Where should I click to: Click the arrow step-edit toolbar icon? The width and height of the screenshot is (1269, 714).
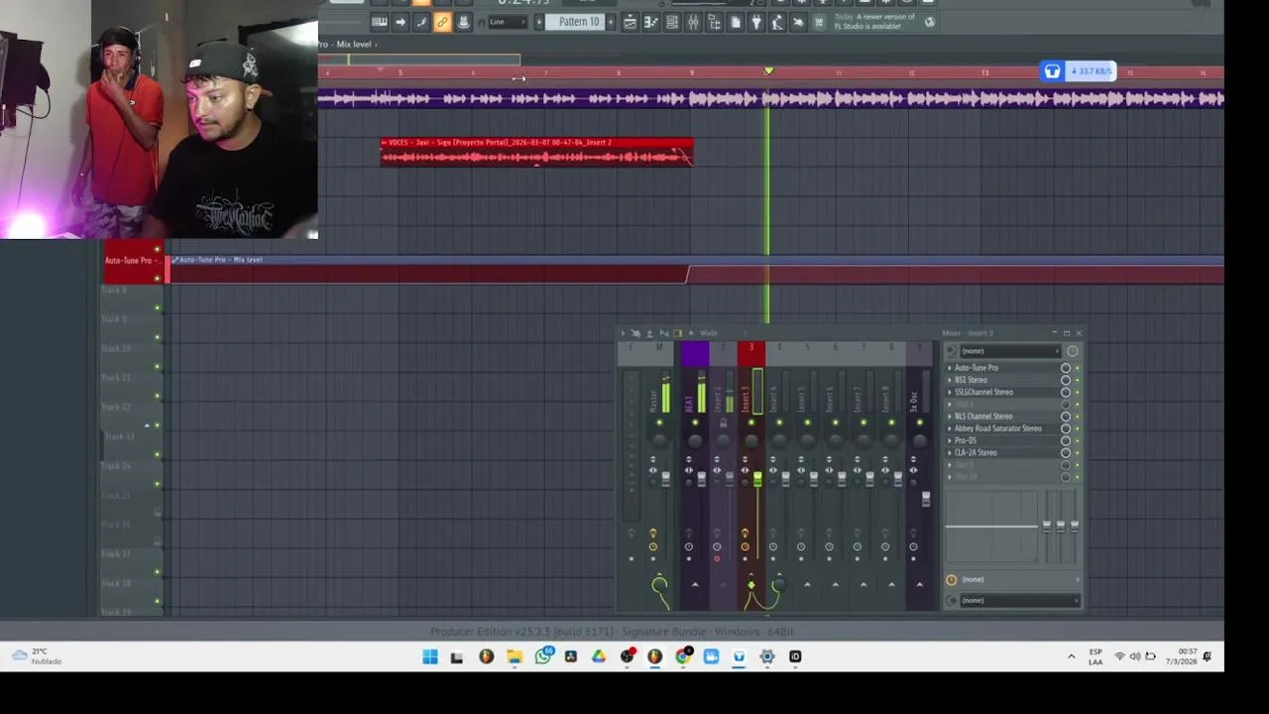point(401,22)
